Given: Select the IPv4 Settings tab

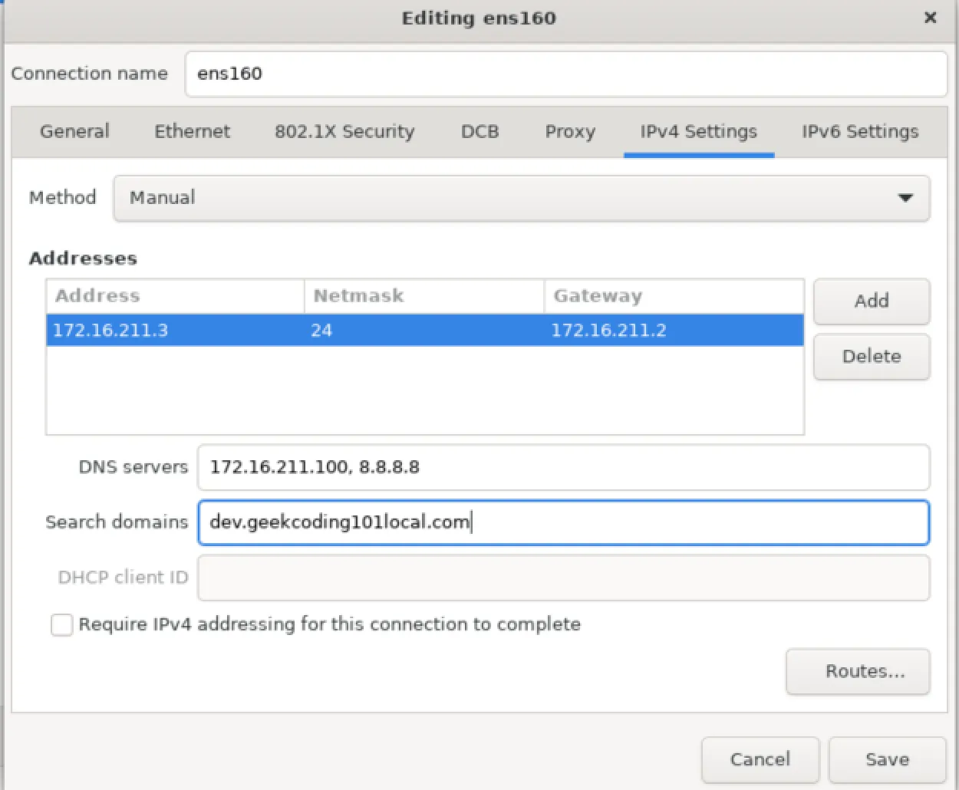Looking at the screenshot, I should coord(697,131).
